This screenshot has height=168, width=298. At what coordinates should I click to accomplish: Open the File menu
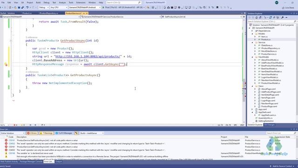[x=3, y=2]
